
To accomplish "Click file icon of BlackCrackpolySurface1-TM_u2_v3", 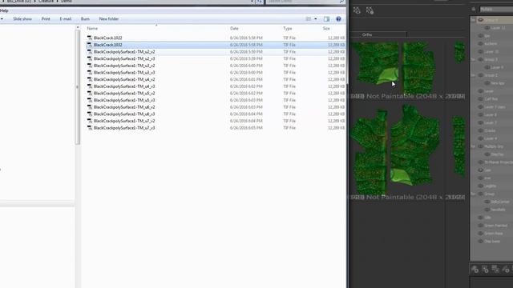I will [90, 58].
